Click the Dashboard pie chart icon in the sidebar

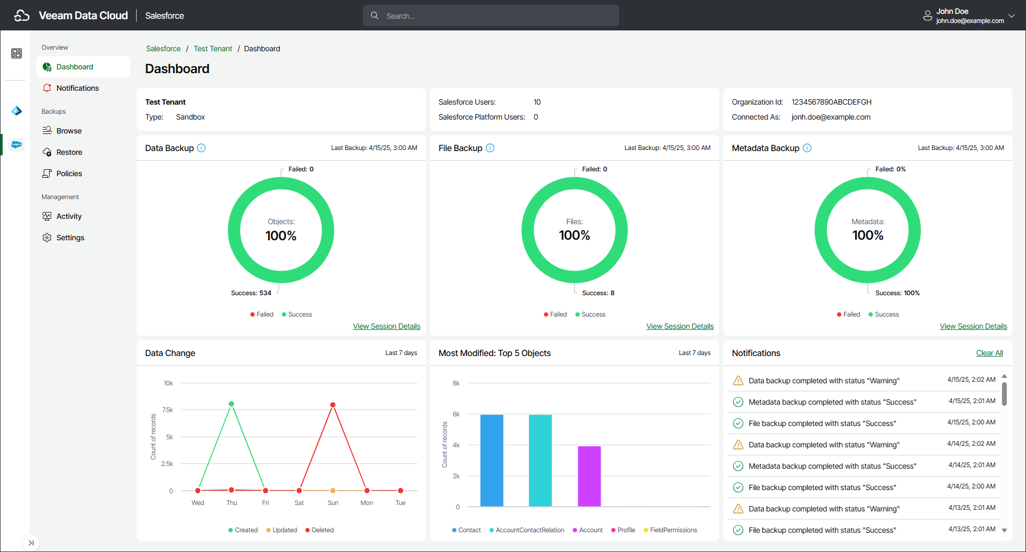click(47, 67)
